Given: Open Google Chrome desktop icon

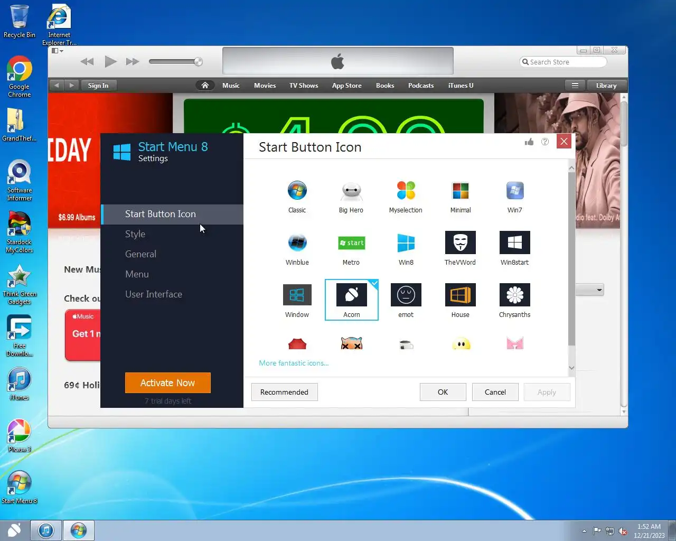Looking at the screenshot, I should [20, 77].
